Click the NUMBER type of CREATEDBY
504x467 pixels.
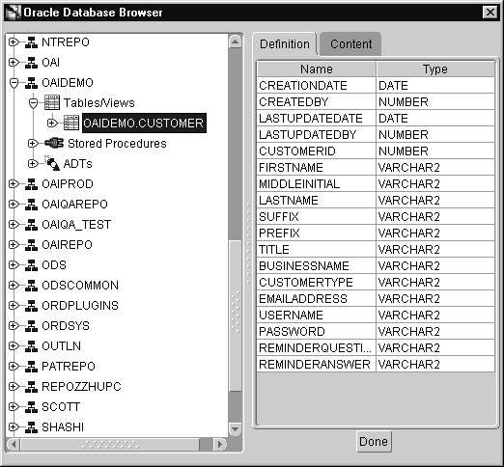435,102
